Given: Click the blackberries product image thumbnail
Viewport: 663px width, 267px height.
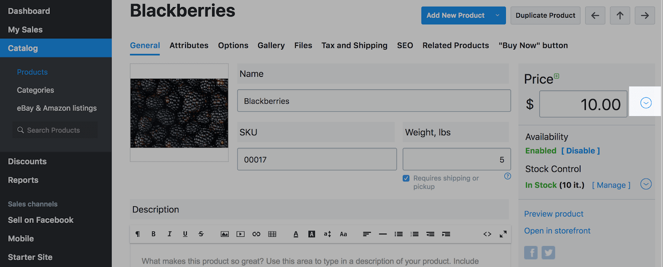Looking at the screenshot, I should click(179, 113).
